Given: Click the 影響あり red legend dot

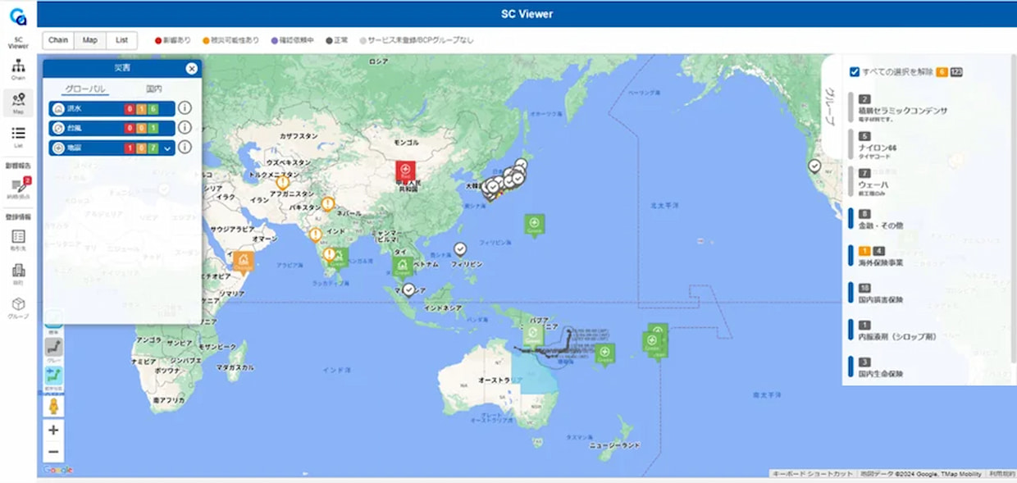Looking at the screenshot, I should pyautogui.click(x=158, y=40).
